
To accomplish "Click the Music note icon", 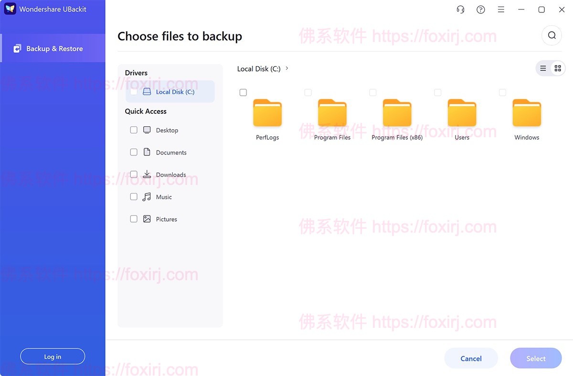I will click(x=146, y=196).
